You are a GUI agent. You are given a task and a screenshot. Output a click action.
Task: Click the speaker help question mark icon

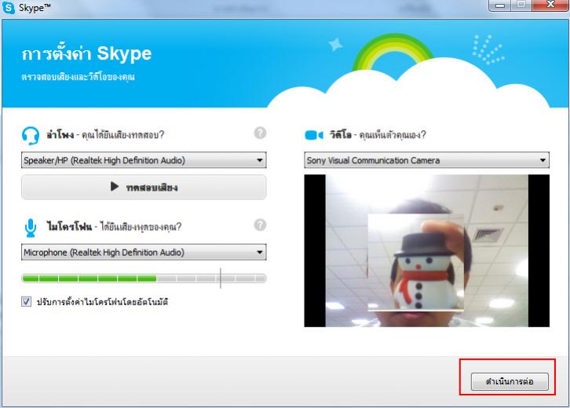tap(260, 133)
